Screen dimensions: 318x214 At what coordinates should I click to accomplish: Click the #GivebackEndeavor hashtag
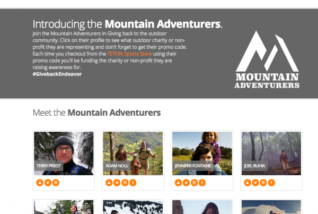pos(57,74)
